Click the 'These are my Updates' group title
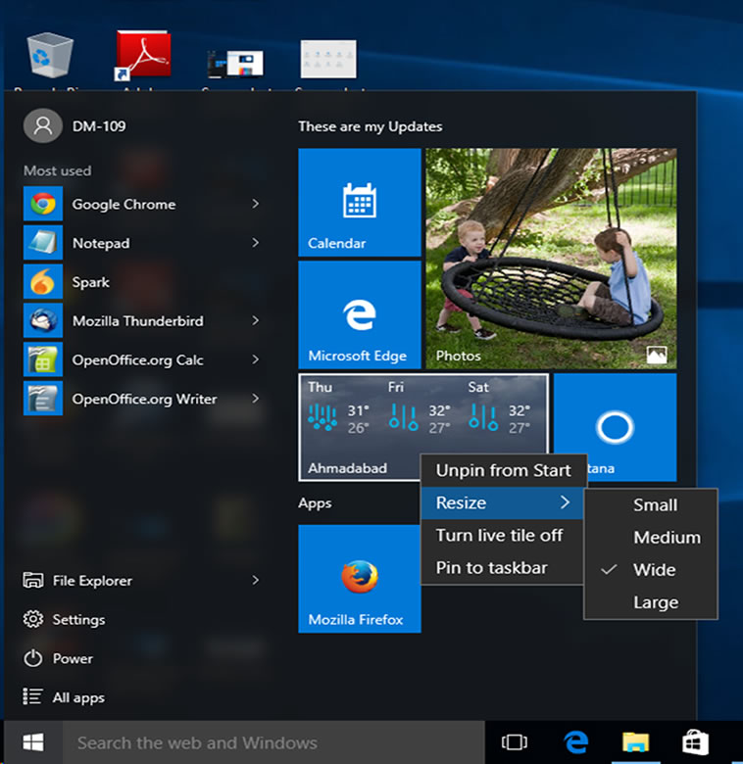 371,126
